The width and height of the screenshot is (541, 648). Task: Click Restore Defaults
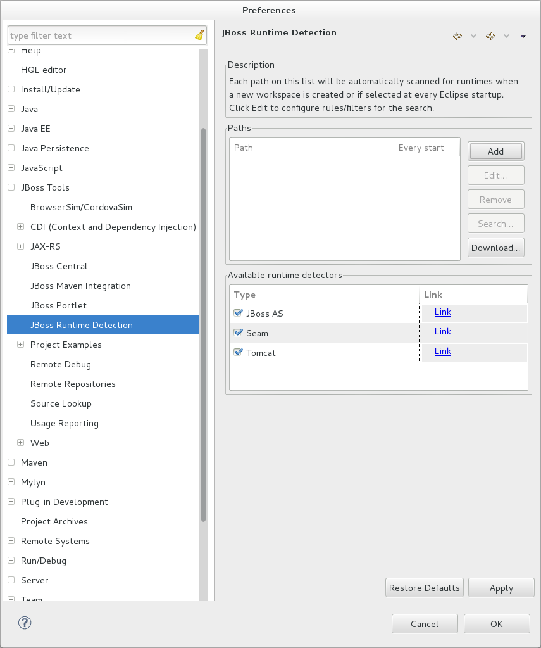[424, 587]
